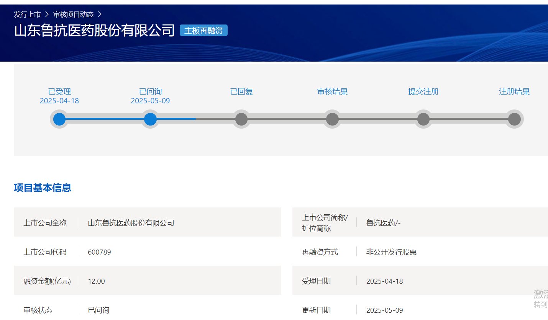
Task: Click the 受理日期 field label
Action: (316, 281)
